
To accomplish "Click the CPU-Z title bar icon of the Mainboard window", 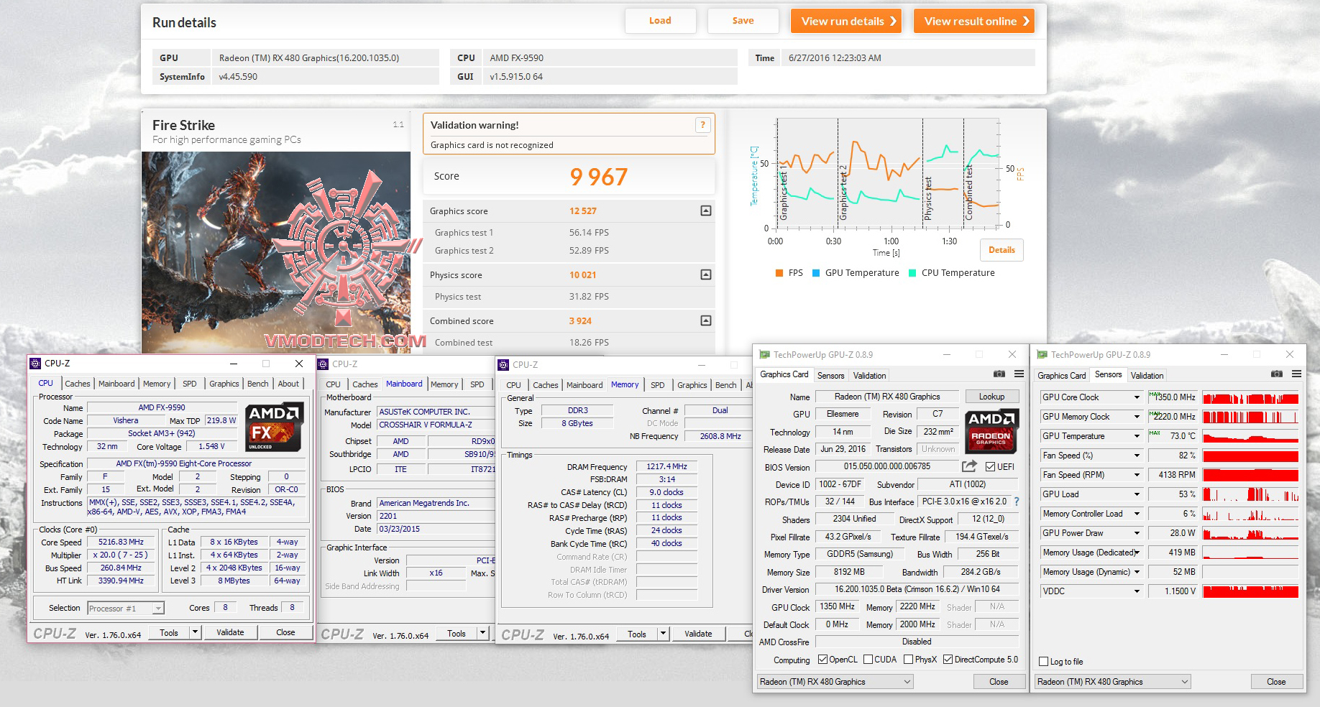I will tap(324, 364).
